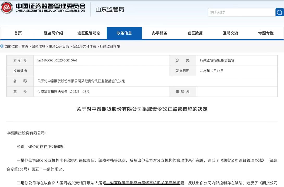Click the 首页 breadcrumb link
Viewport: 284px width, 187px height.
click(x=25, y=46)
